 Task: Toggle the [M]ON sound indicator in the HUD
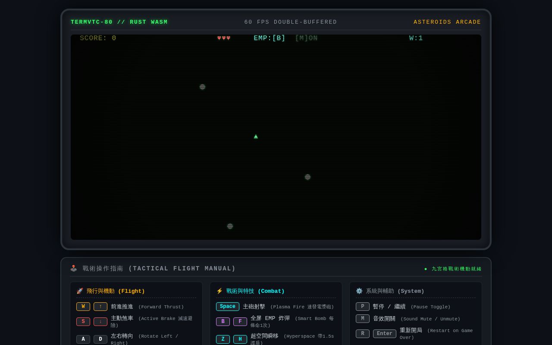coord(306,38)
